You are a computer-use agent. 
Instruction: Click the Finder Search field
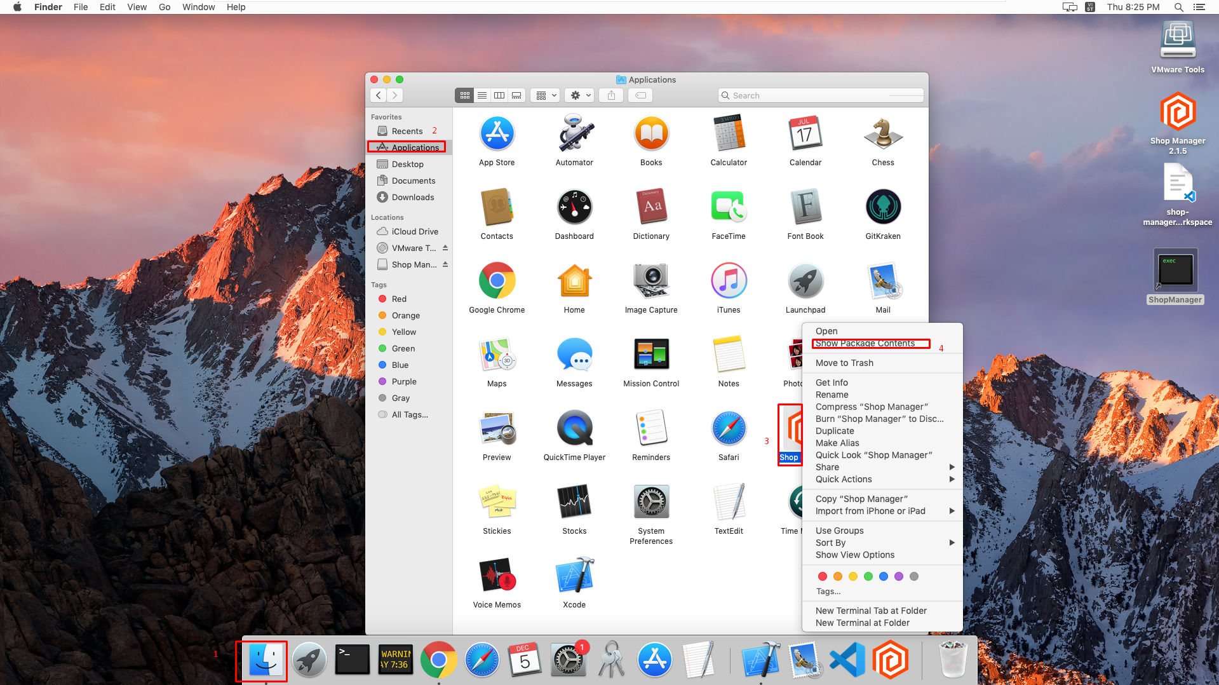pos(821,95)
